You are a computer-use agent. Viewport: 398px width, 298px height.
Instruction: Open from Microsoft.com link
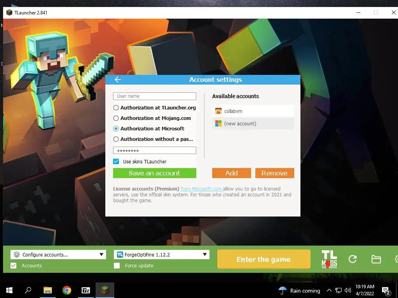[x=202, y=189]
